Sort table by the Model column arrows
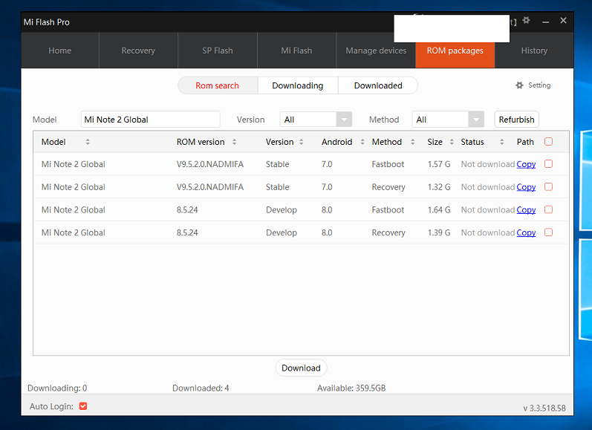 coord(88,142)
